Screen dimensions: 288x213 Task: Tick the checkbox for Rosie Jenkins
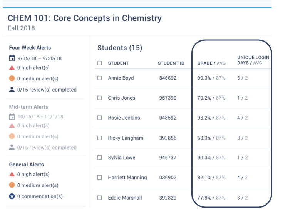(100, 118)
